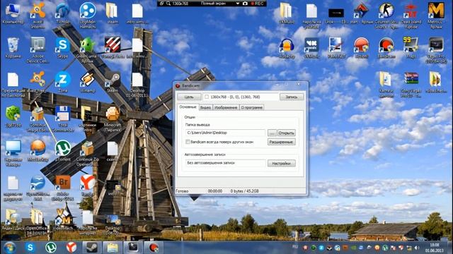Click the magnifier icon on top recording bar
Viewport: 453px width, 254px height.
click(168, 4)
